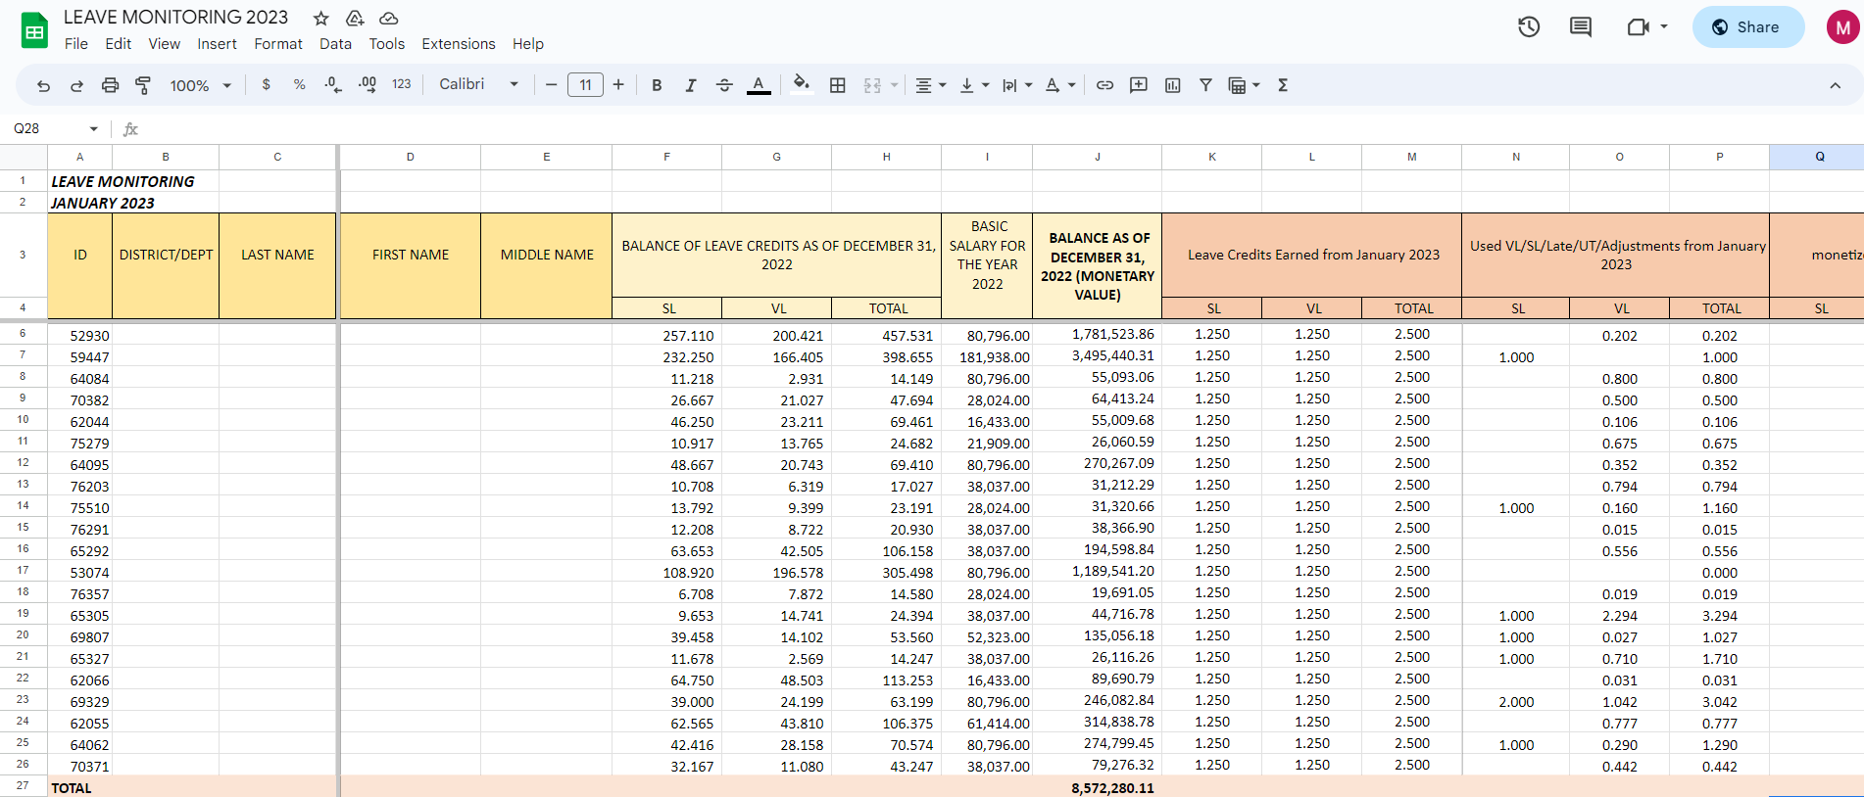This screenshot has height=797, width=1864.
Task: Open the Borders tool
Action: (x=837, y=86)
